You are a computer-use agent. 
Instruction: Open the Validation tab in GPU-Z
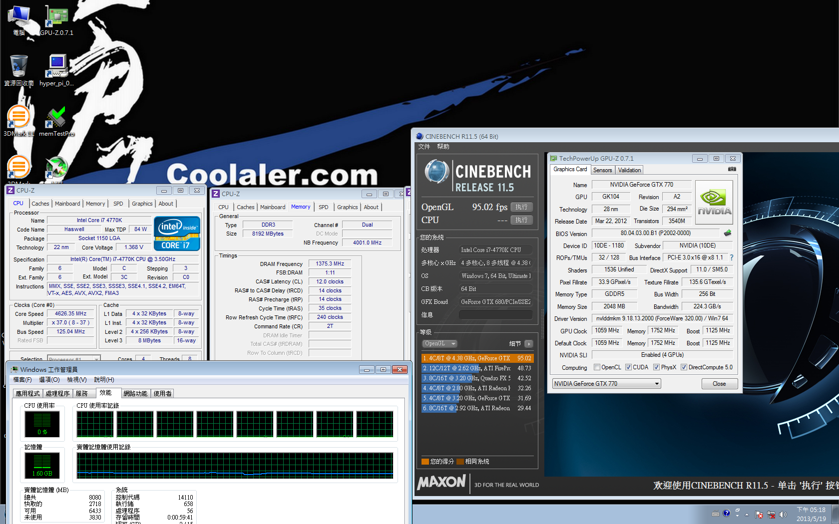629,170
